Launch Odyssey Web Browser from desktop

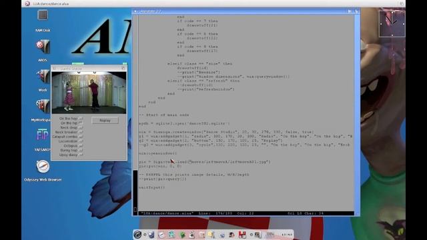[43, 167]
